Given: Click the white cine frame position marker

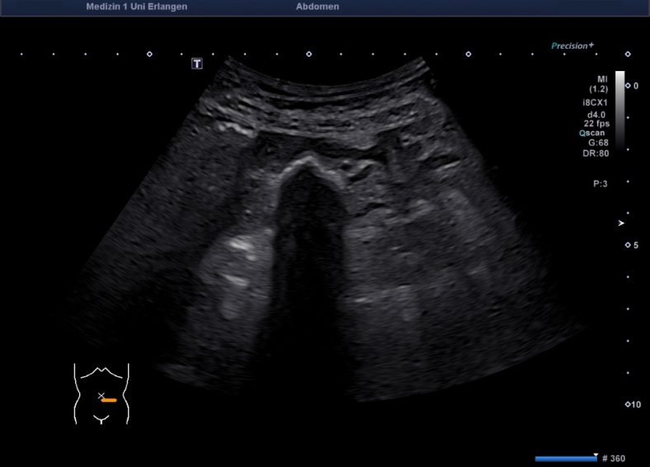Looking at the screenshot, I should (596, 454).
